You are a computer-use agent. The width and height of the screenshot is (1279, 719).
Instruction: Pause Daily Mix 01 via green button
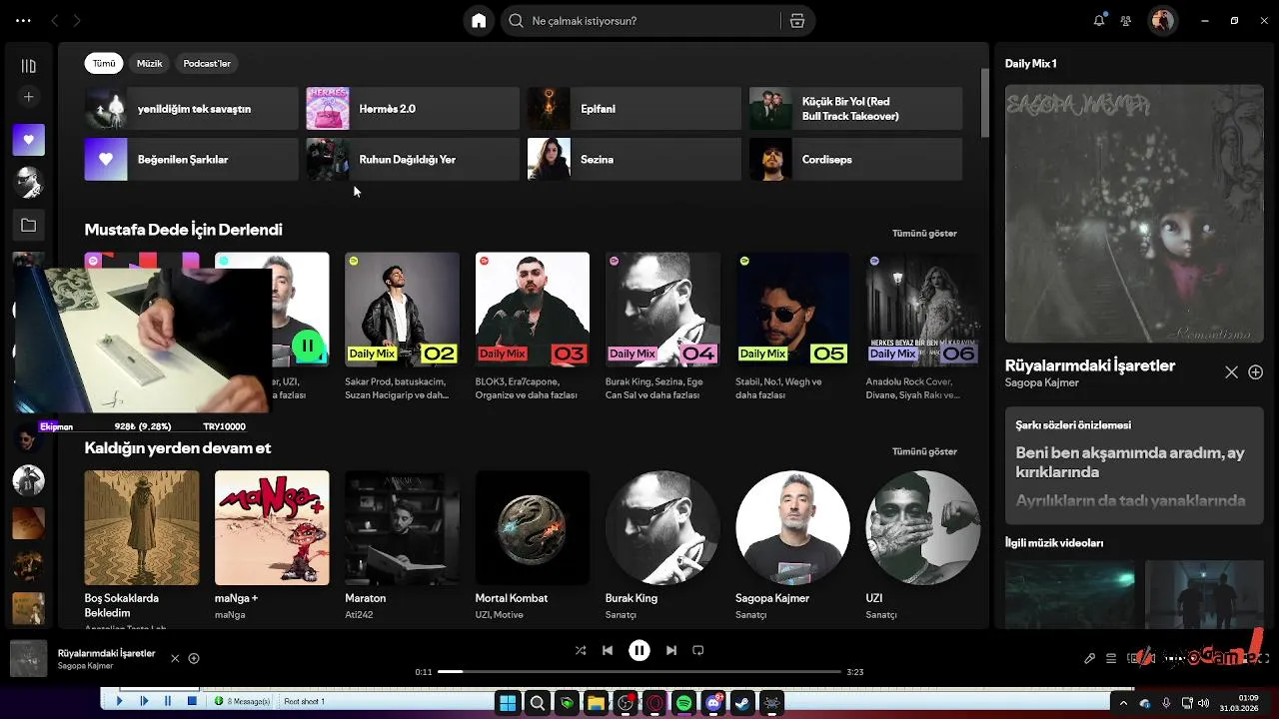(x=307, y=347)
